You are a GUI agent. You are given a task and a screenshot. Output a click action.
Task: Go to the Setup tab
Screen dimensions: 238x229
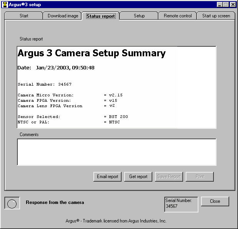[139, 16]
